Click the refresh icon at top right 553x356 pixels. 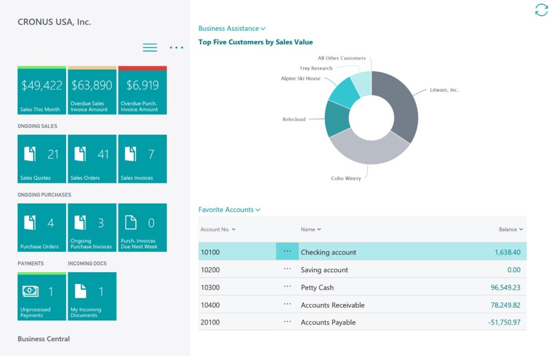pyautogui.click(x=541, y=10)
